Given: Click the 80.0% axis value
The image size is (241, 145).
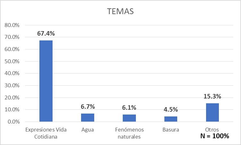Looking at the screenshot, I should [x=11, y=25].
